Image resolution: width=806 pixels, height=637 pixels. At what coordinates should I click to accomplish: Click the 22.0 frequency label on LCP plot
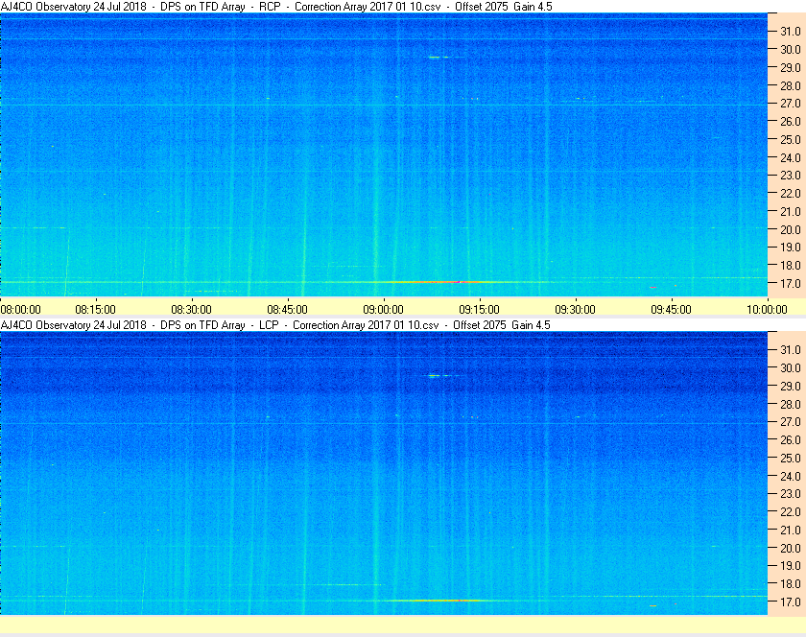pos(791,511)
